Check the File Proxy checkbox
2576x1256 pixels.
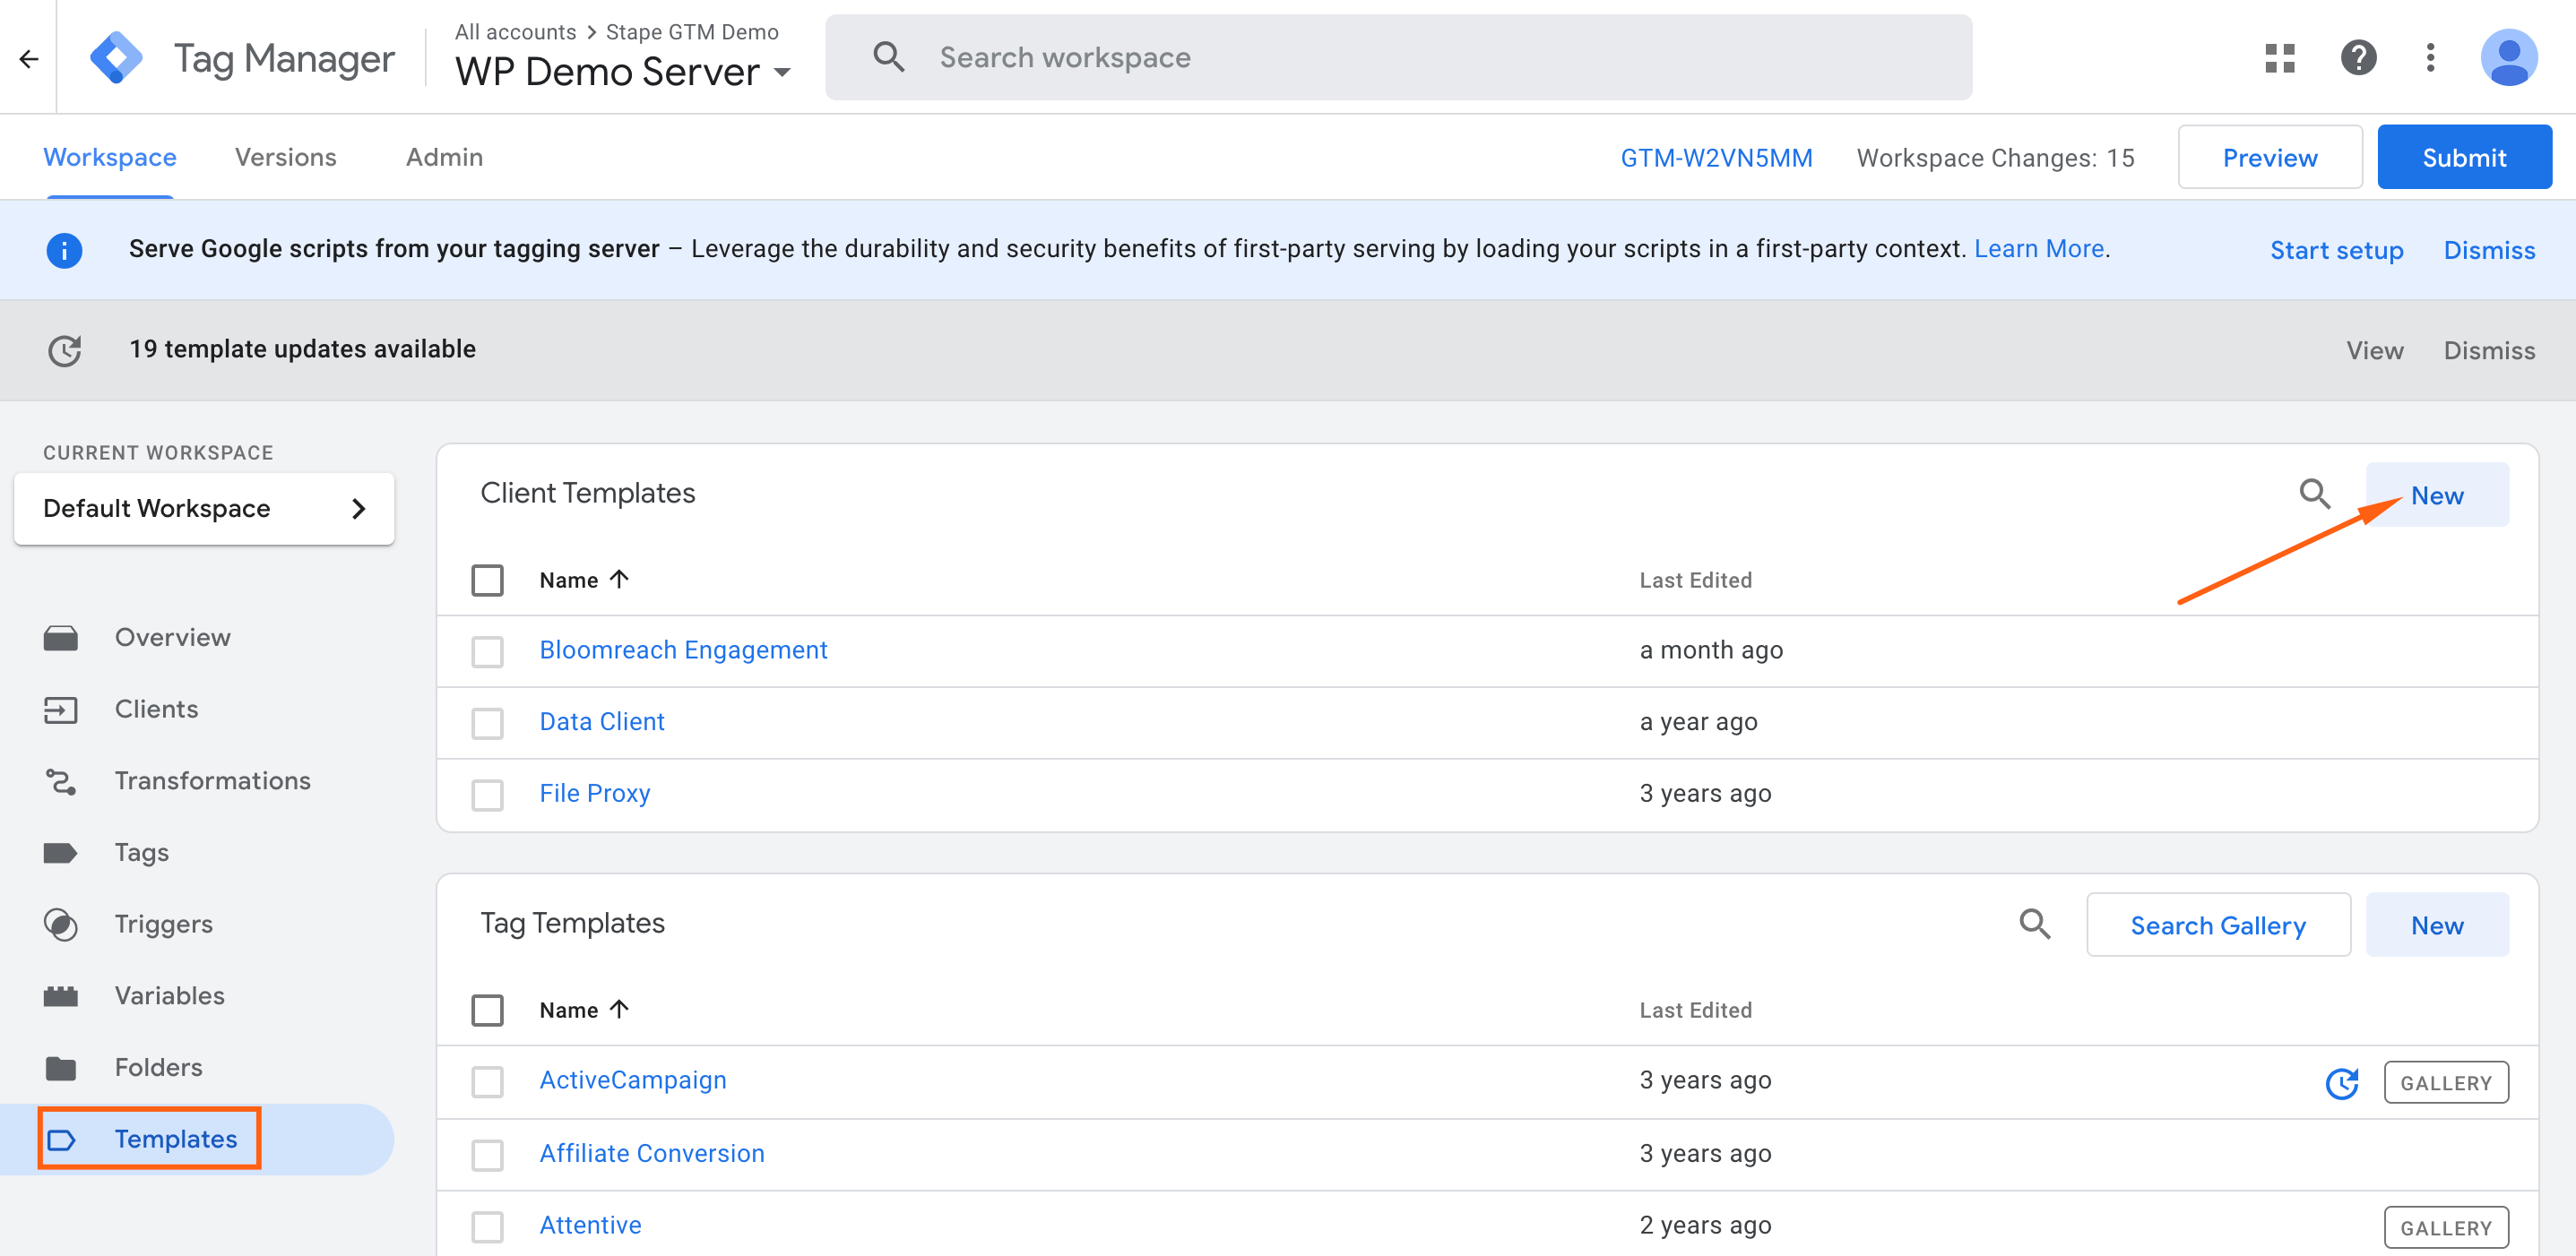click(487, 796)
